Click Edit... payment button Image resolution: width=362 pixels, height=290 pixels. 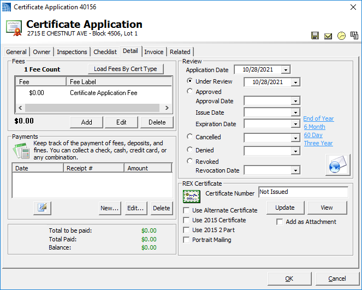(136, 208)
